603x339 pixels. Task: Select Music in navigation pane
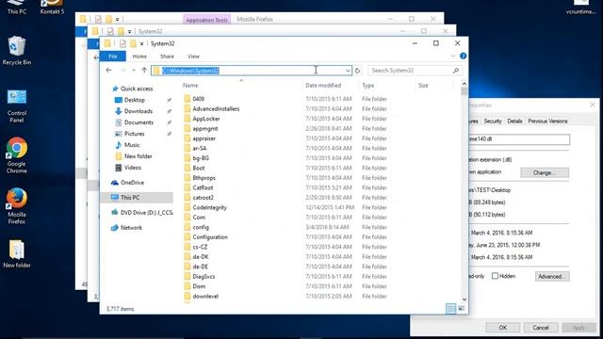point(132,145)
